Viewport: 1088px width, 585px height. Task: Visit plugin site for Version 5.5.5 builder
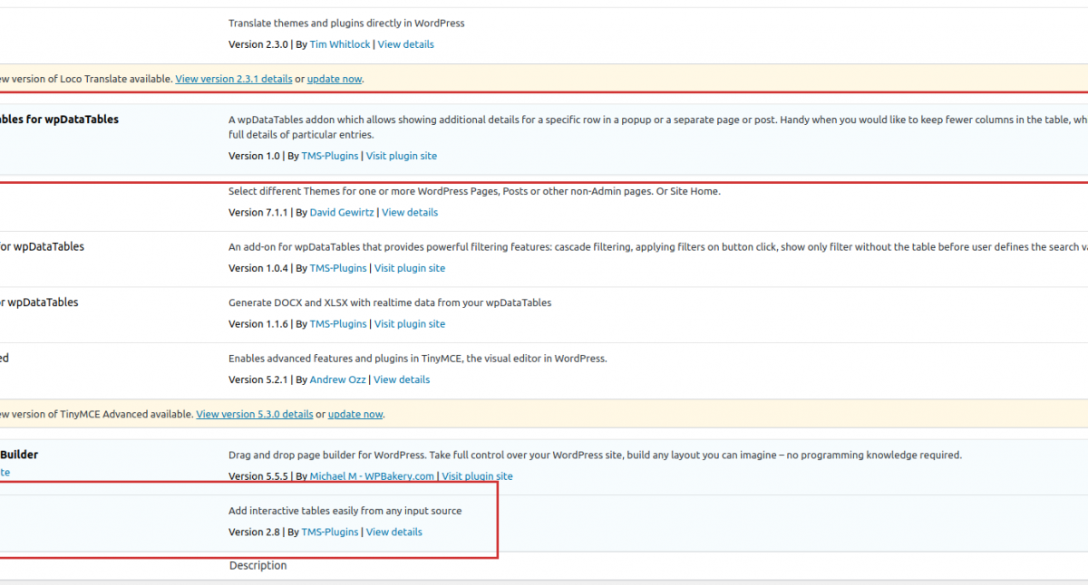tap(477, 476)
